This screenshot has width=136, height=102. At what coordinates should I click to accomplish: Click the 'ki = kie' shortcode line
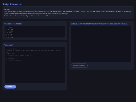(x=9, y=34)
